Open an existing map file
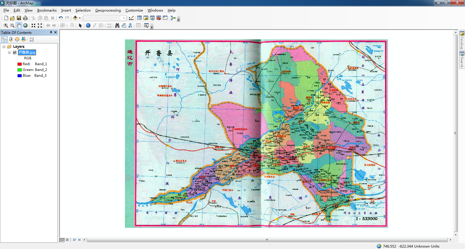 (12, 18)
